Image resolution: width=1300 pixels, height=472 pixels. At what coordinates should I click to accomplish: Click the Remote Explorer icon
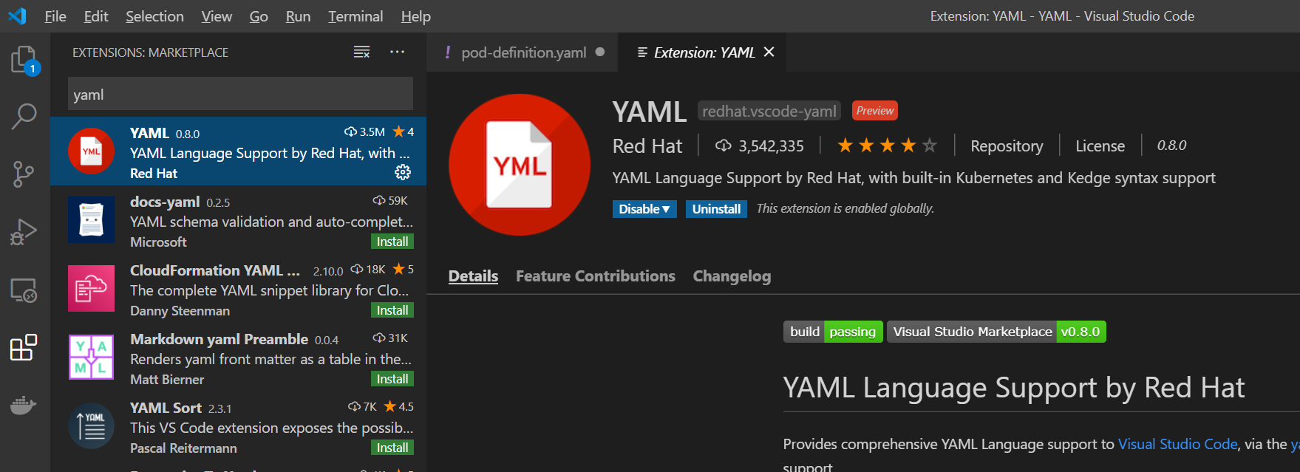coord(24,290)
